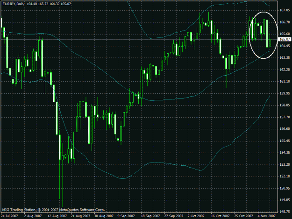Select the 165.07 current price label
Viewport: 292px width, 219px height.
[x=285, y=39]
